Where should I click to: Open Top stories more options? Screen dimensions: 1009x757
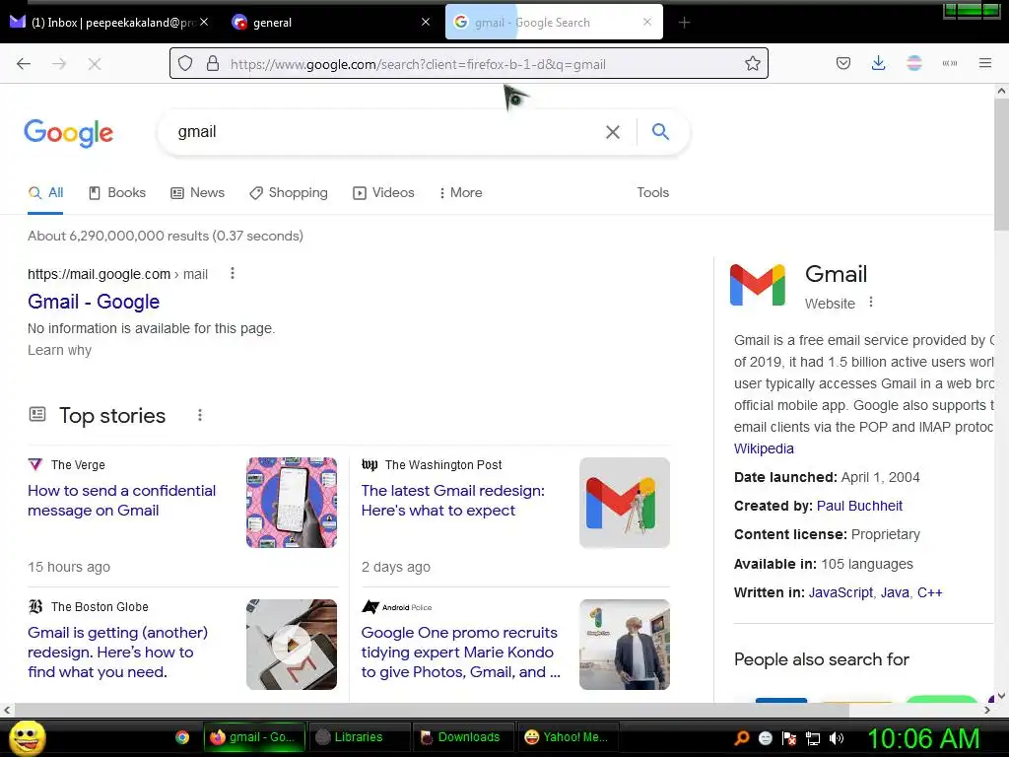(200, 415)
